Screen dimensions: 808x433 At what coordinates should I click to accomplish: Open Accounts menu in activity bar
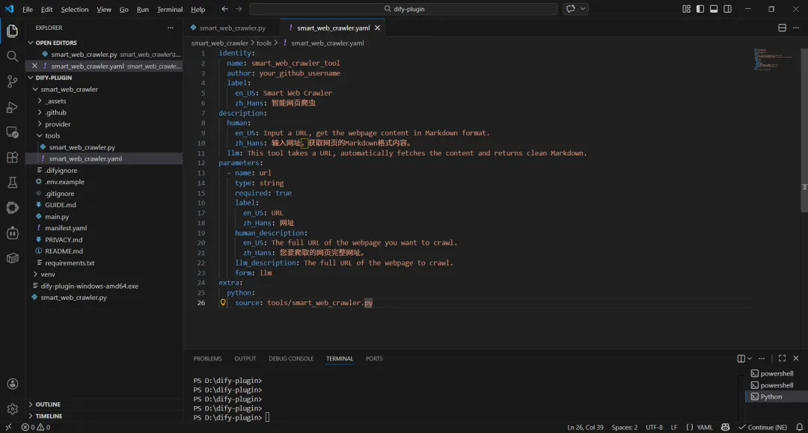click(13, 384)
